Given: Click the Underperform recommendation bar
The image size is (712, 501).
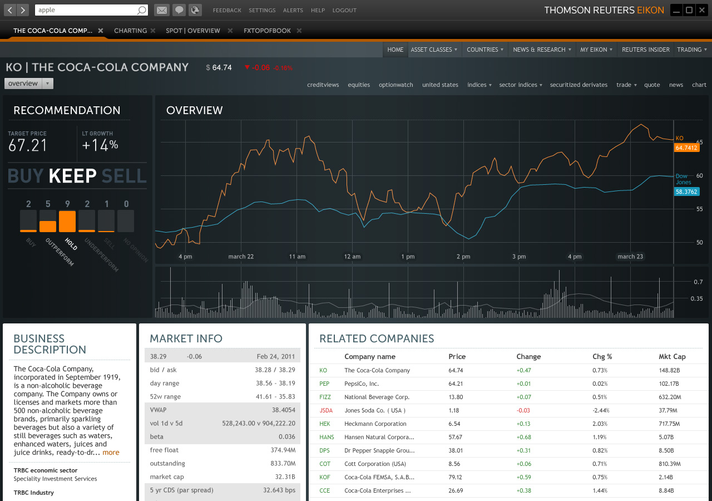Looking at the screenshot, I should tap(87, 221).
